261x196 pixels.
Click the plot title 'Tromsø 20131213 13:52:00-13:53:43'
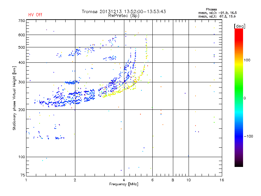tap(124, 11)
